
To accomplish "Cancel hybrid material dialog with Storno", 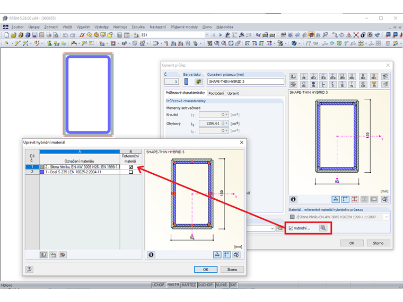I will coord(232,269).
